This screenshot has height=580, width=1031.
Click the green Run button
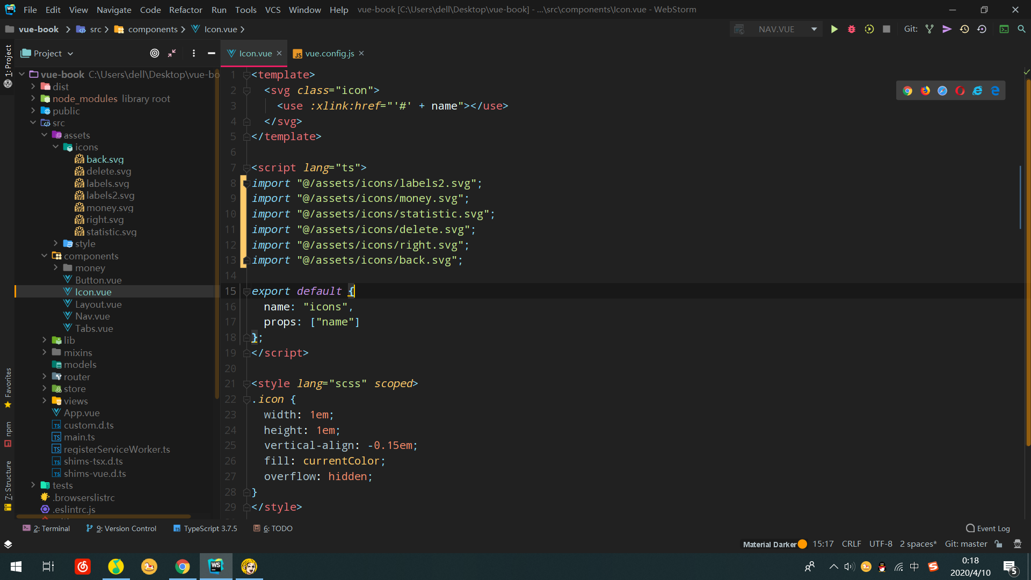pos(834,30)
